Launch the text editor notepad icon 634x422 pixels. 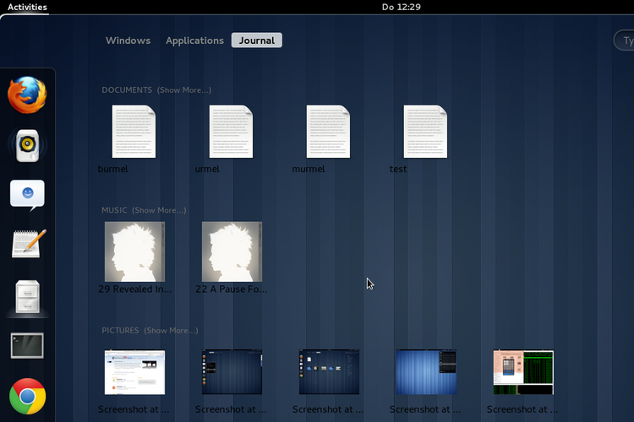click(27, 245)
